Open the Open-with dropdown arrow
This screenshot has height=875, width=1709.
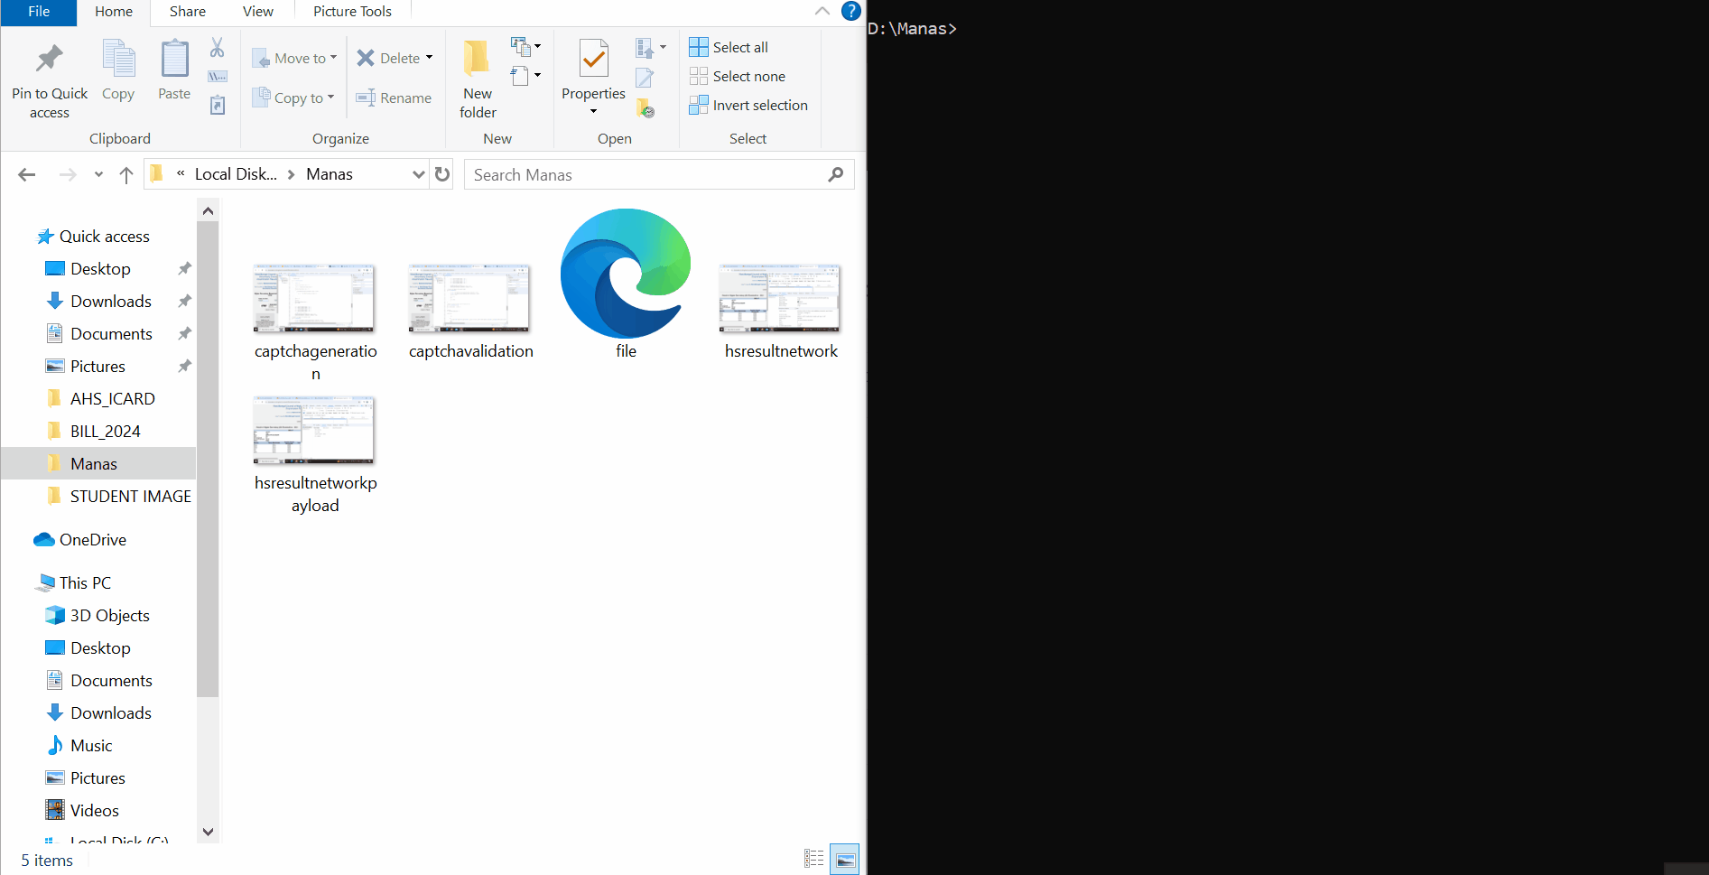(x=663, y=47)
